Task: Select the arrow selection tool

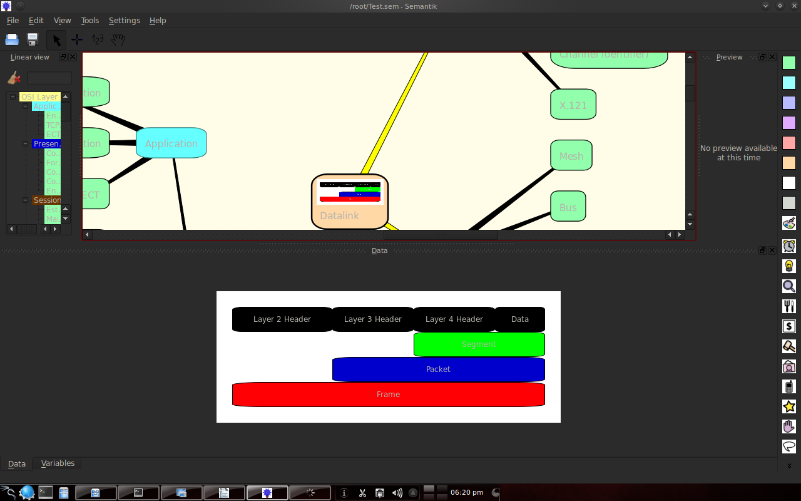Action: [56, 39]
